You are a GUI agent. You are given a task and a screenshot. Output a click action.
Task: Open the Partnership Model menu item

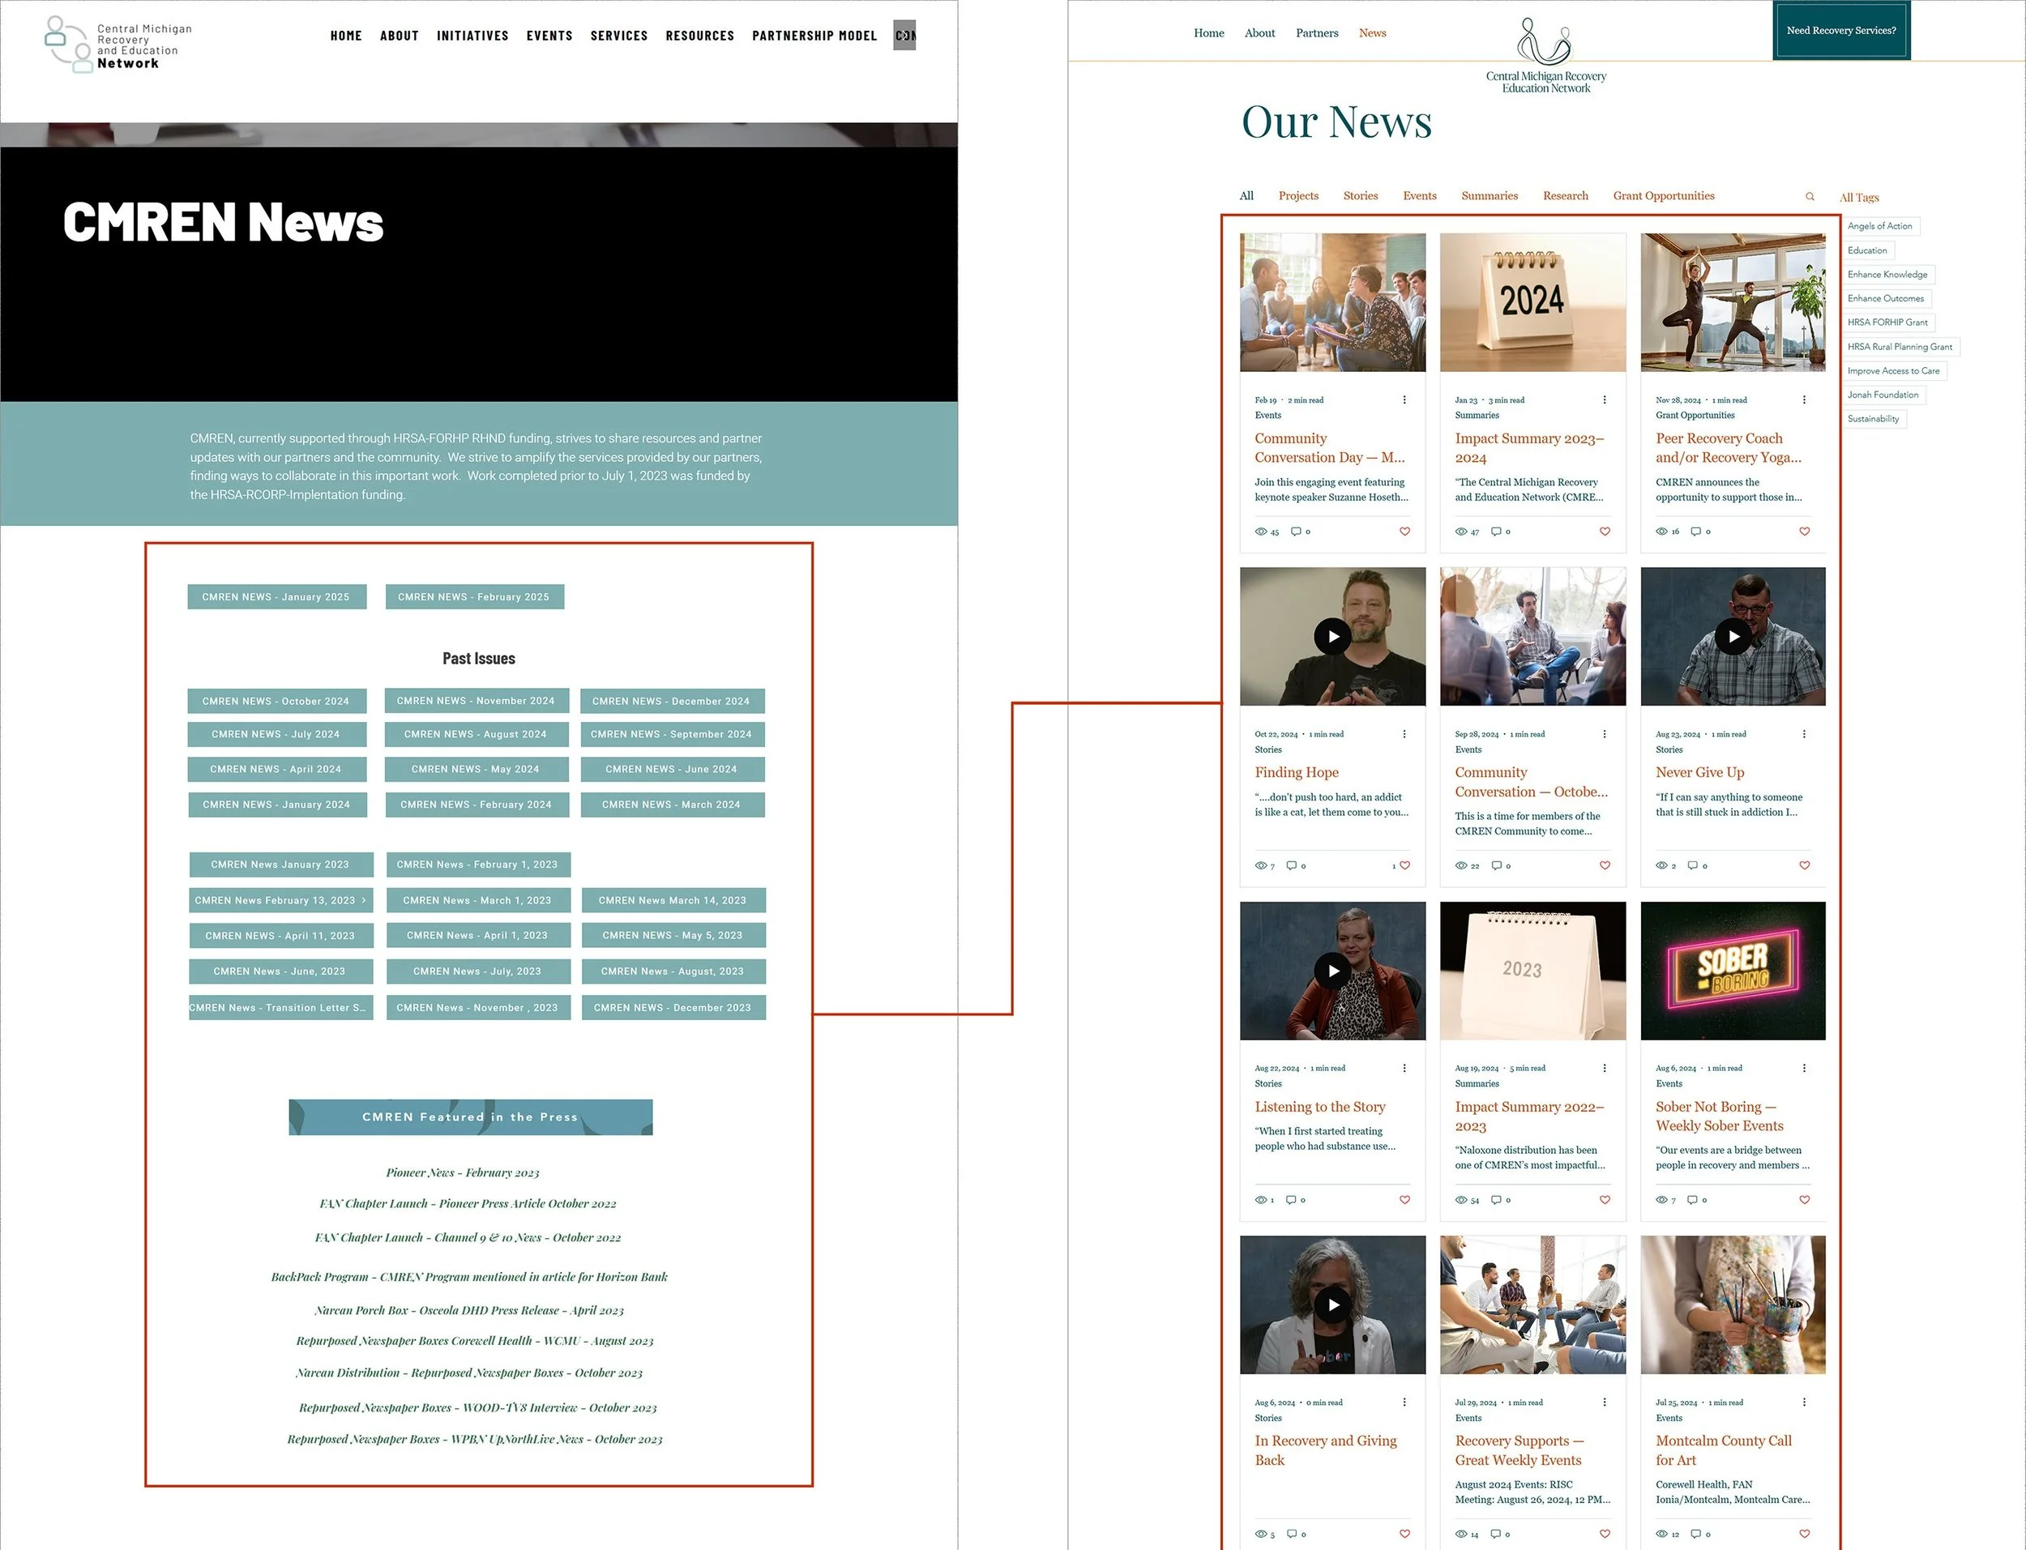tap(814, 36)
